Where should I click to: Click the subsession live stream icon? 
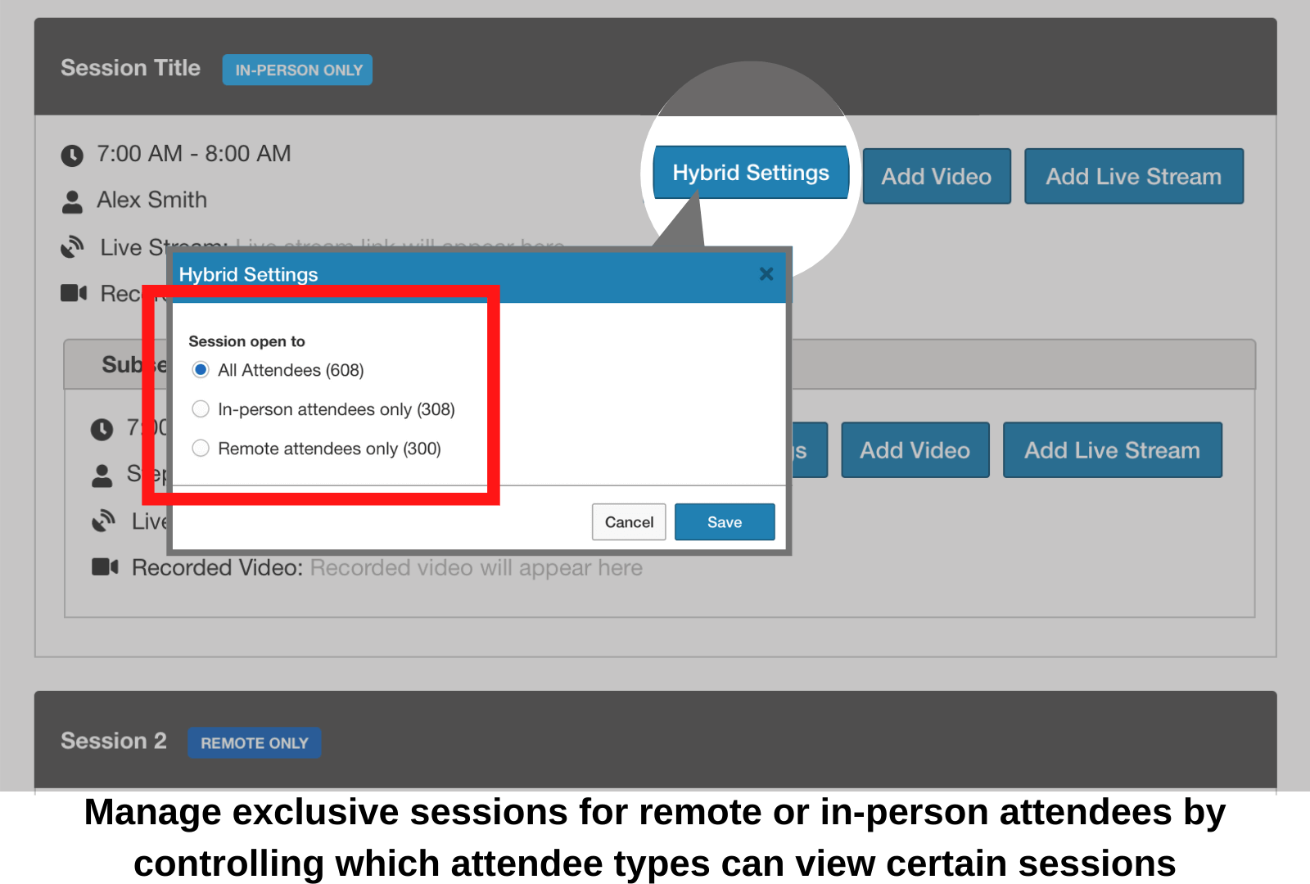pos(105,521)
